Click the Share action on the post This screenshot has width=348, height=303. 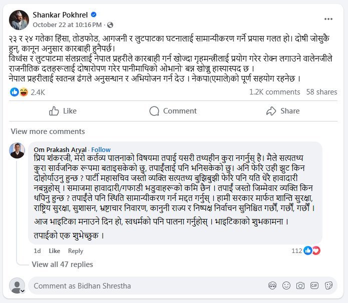pos(283,111)
